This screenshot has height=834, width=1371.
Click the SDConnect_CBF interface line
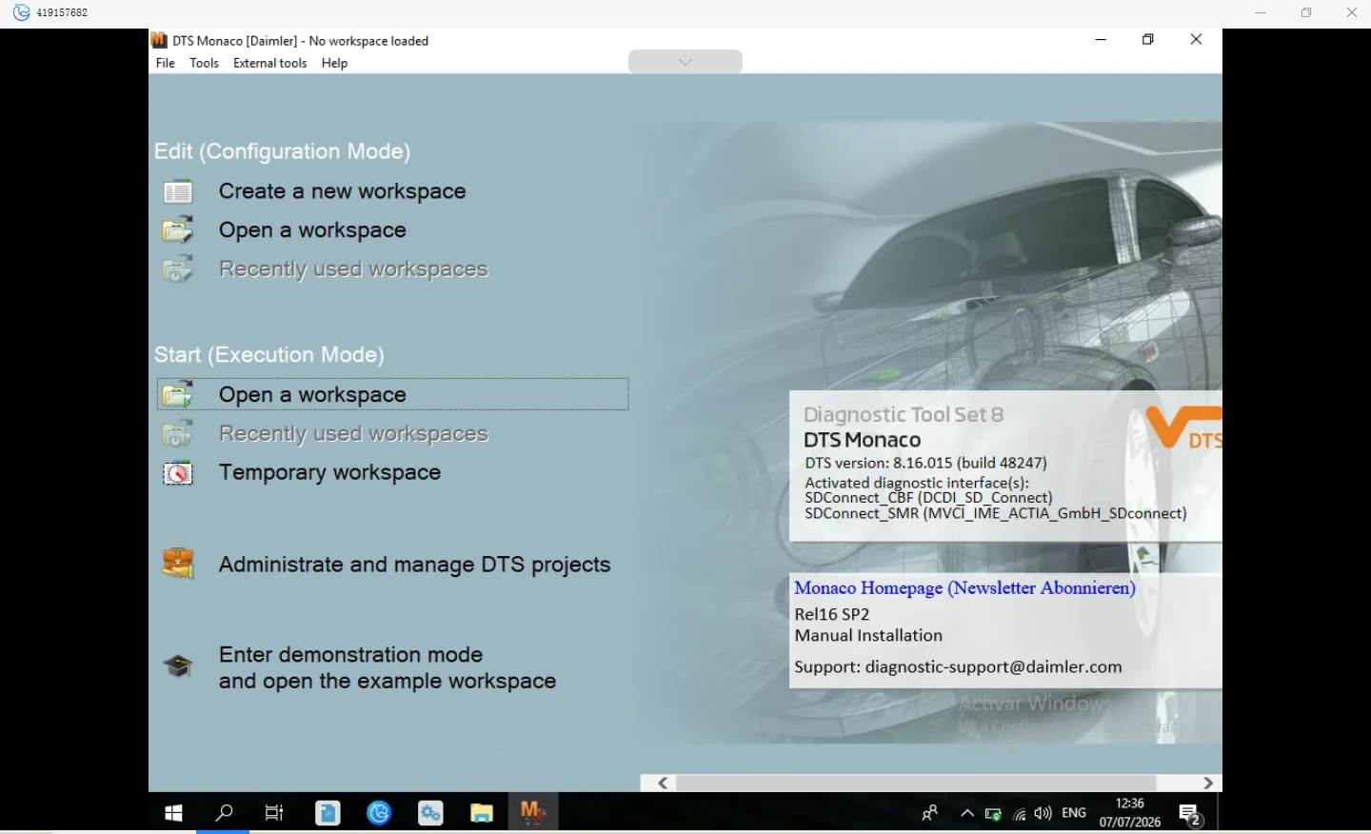point(929,497)
